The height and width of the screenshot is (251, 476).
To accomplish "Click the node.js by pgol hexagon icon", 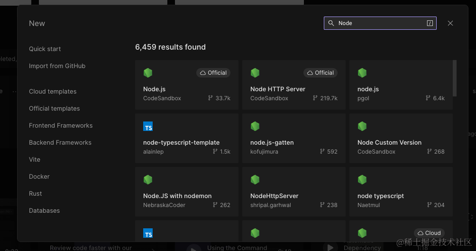I will [x=362, y=73].
